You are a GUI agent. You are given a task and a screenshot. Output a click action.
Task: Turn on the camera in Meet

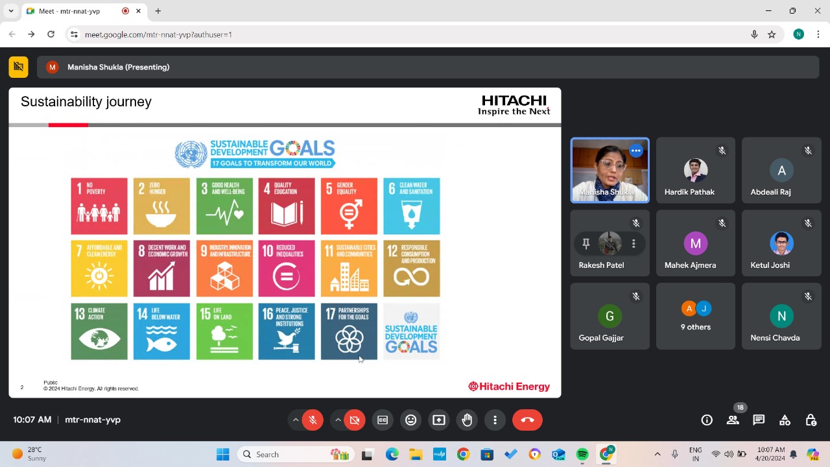[355, 420]
